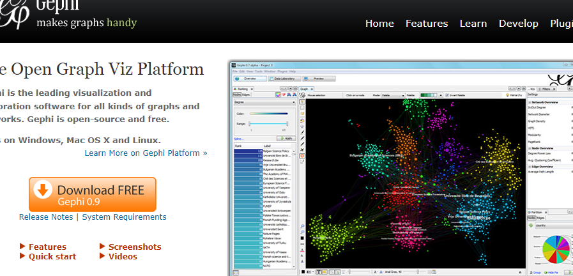The width and height of the screenshot is (573, 276).
Task: Go to the Features menu item
Action: click(x=427, y=24)
